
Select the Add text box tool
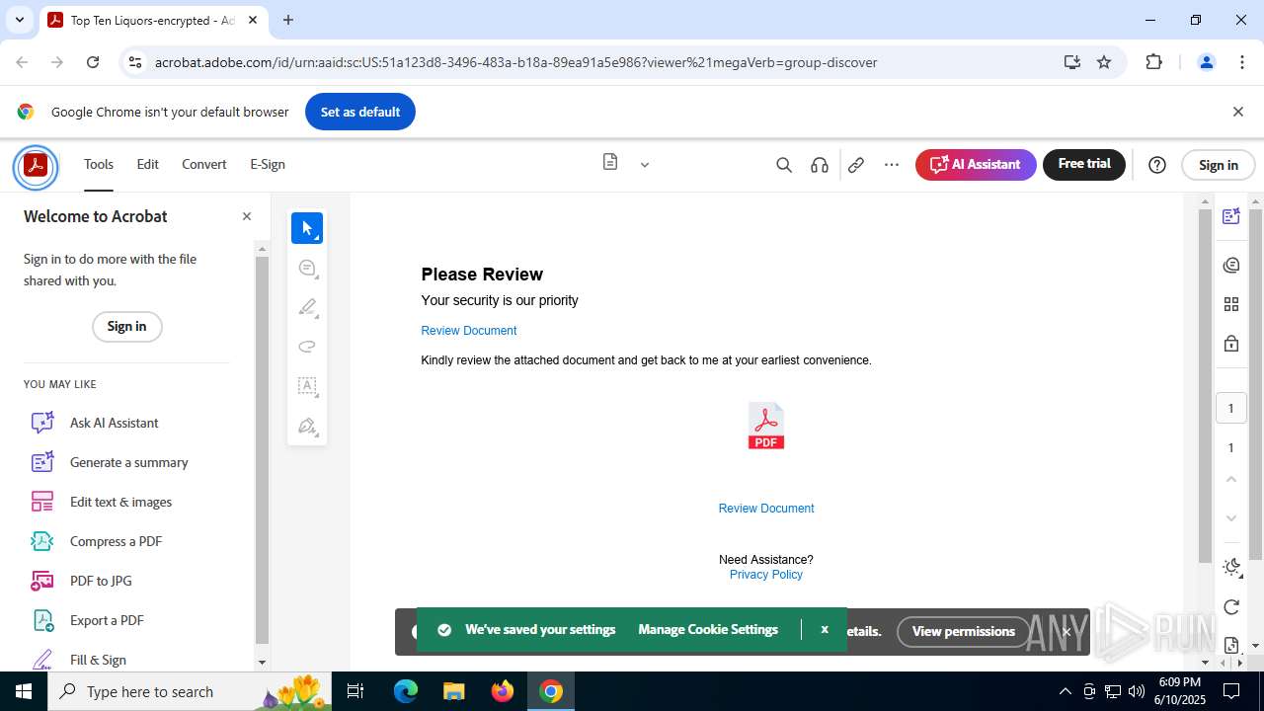coord(307,386)
